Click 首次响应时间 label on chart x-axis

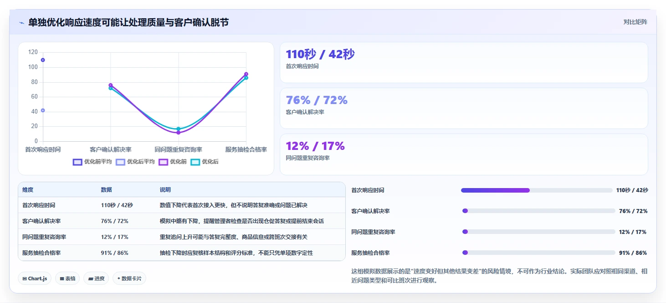click(x=43, y=149)
